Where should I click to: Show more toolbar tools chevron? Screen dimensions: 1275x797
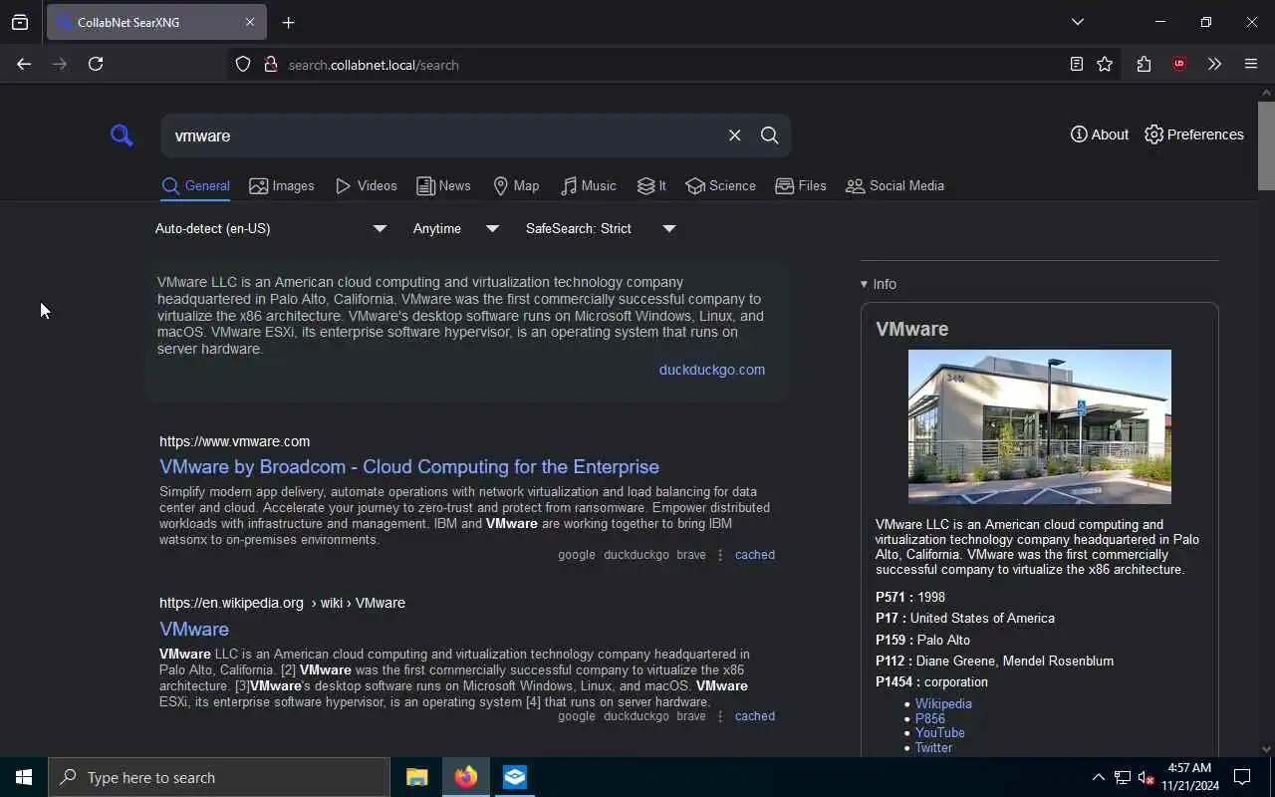[x=1214, y=64]
